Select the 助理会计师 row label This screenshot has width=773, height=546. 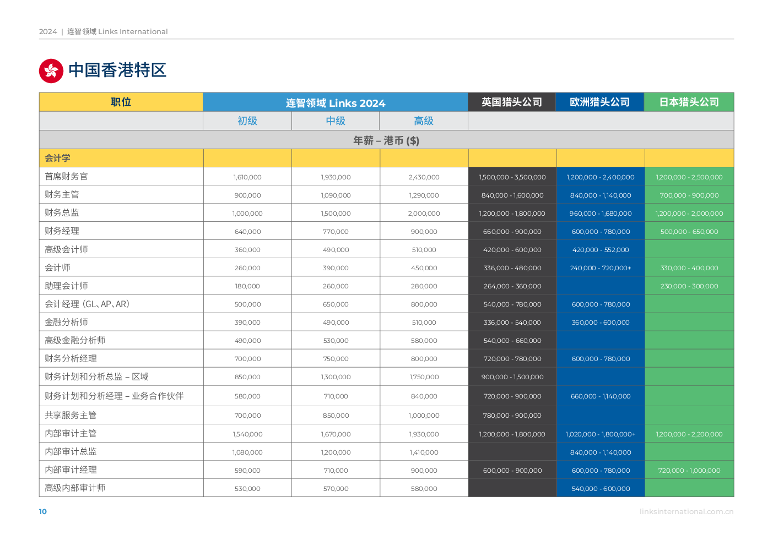pyautogui.click(x=66, y=286)
